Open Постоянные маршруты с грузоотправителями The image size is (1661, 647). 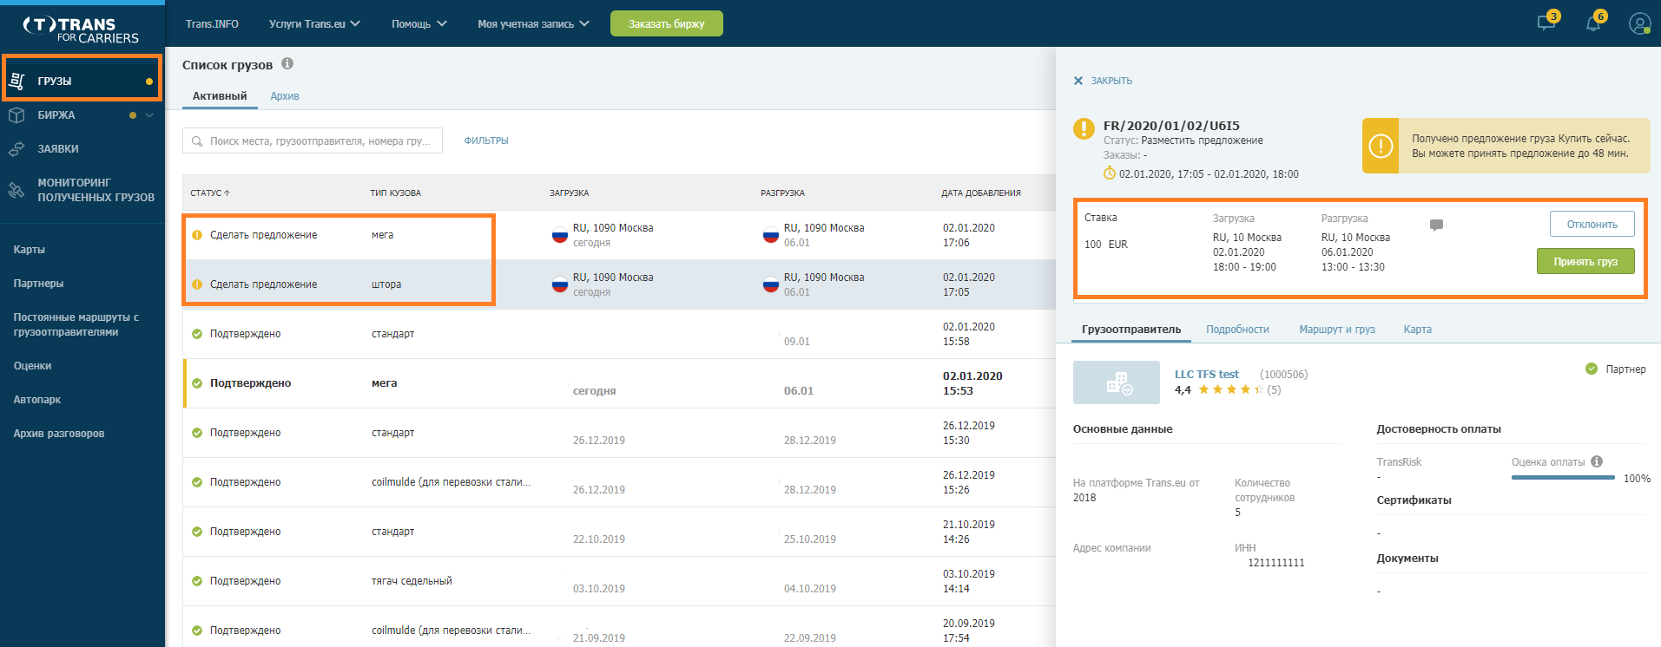[76, 324]
